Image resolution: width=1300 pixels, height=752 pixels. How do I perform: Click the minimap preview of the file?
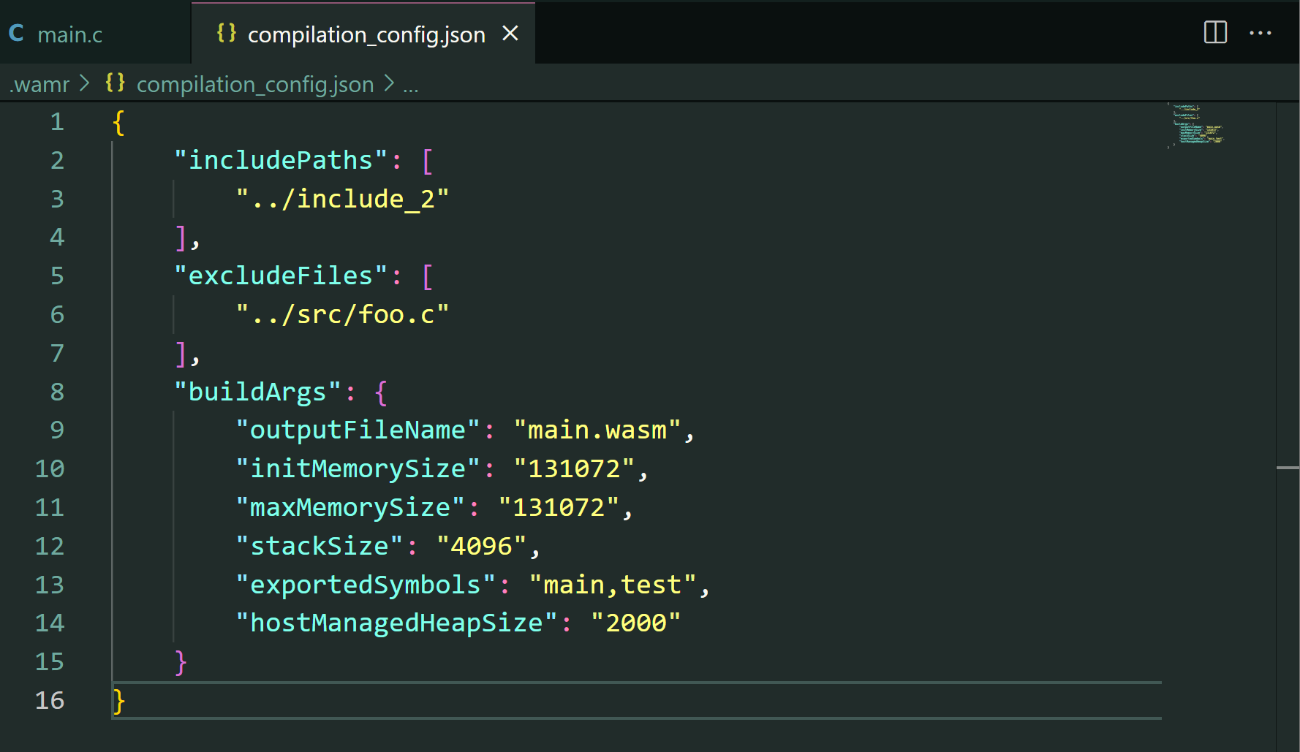[x=1195, y=128]
